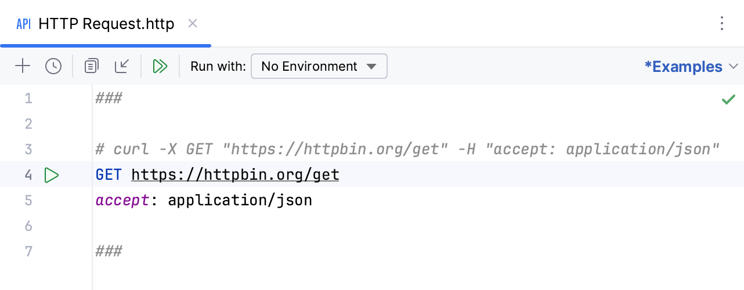Click the Convert to cURL and copy icon
The width and height of the screenshot is (744, 290).
point(91,66)
